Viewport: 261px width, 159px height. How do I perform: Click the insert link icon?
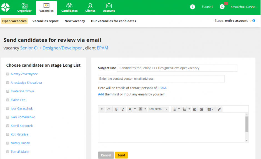[219, 109]
